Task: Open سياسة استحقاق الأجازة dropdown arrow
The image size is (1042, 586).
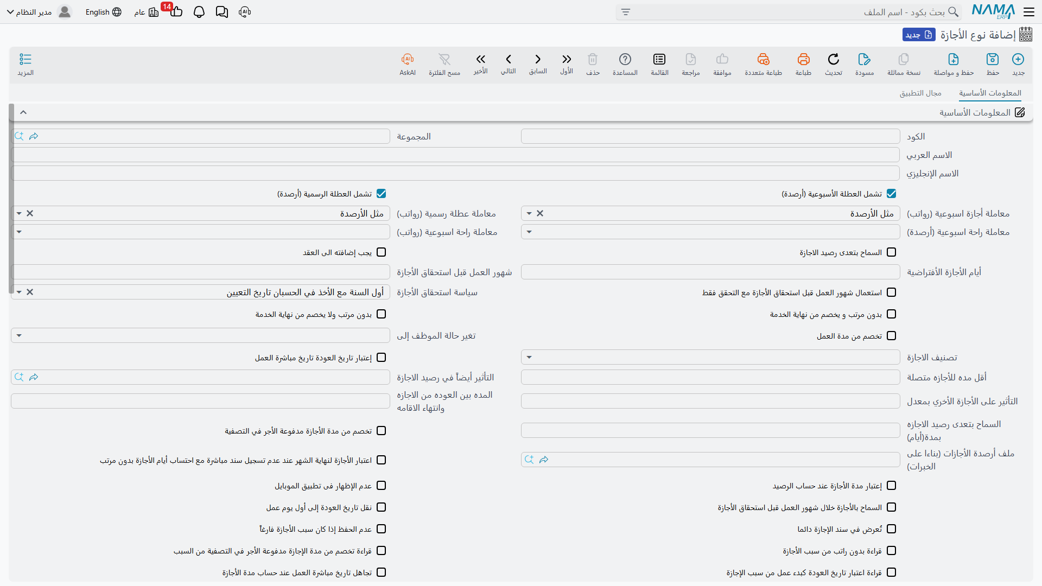Action: (19, 292)
